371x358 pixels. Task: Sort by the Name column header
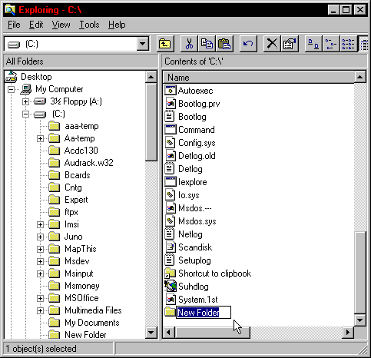[259, 78]
